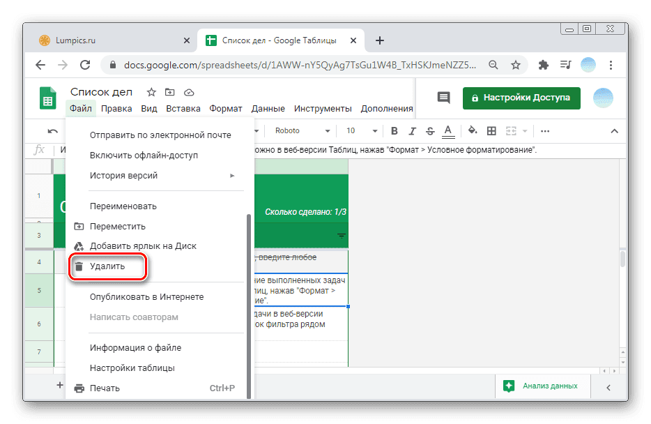The image size is (651, 424).
Task: Open the fill color paint bucket
Action: click(x=473, y=130)
